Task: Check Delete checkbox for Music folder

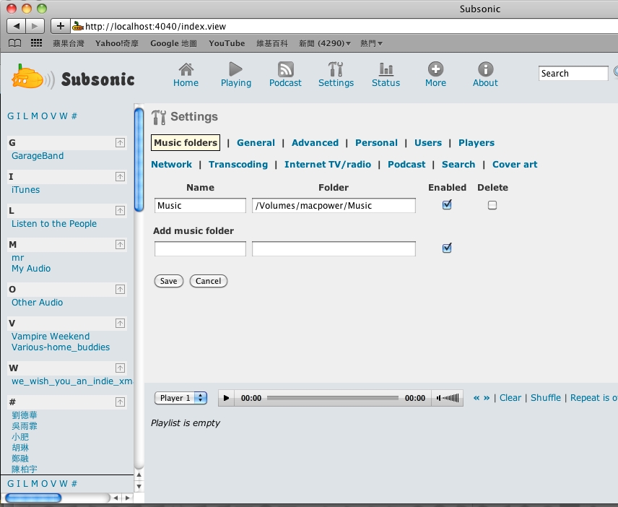Action: click(x=492, y=205)
